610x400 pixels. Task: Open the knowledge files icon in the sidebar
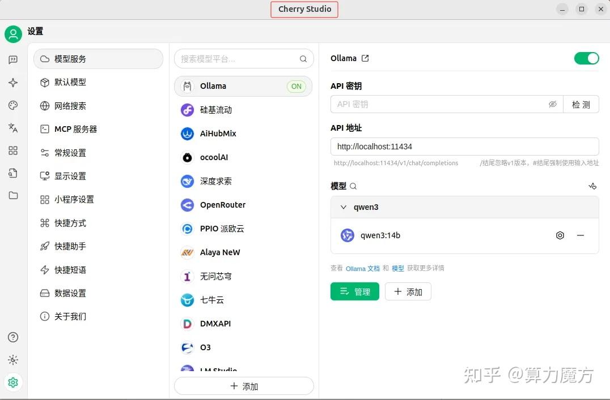coord(13,173)
